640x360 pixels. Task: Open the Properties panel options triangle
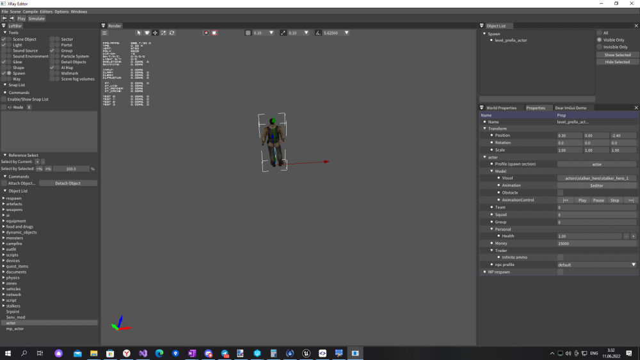tap(482, 108)
